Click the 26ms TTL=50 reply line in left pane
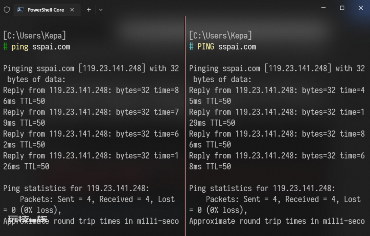Screen dimensions: 370x236 pos(26,167)
